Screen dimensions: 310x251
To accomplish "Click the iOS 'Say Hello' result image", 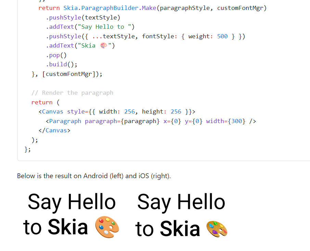I will (x=181, y=215).
